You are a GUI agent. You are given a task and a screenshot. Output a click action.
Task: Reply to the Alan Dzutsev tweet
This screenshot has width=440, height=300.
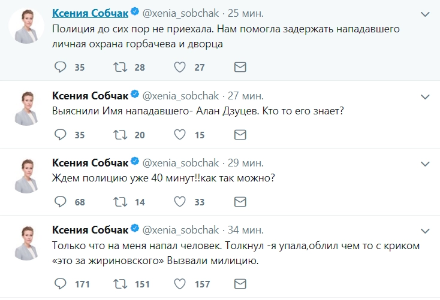click(x=60, y=135)
